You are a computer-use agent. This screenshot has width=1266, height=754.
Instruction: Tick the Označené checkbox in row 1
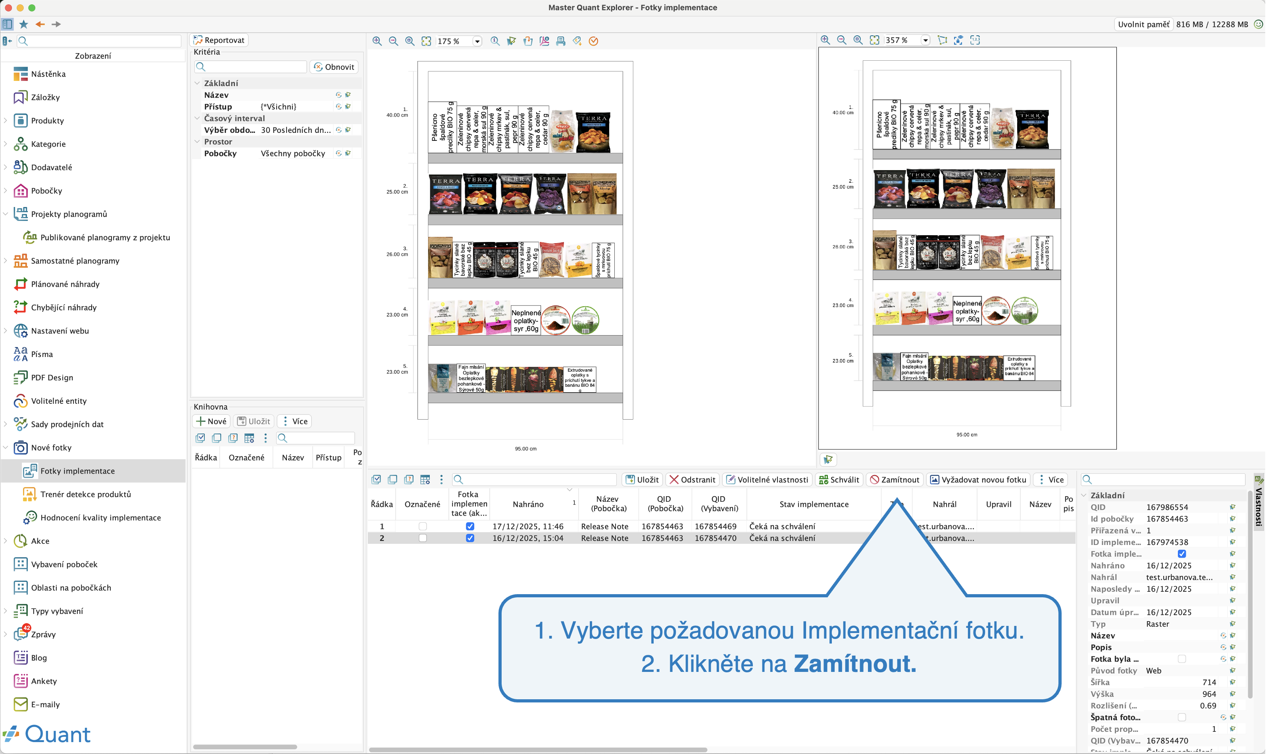click(422, 526)
